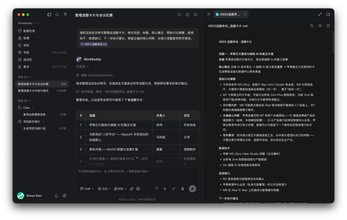Click the plus icon in composer
This screenshot has height=220, width=347.
click(165, 189)
